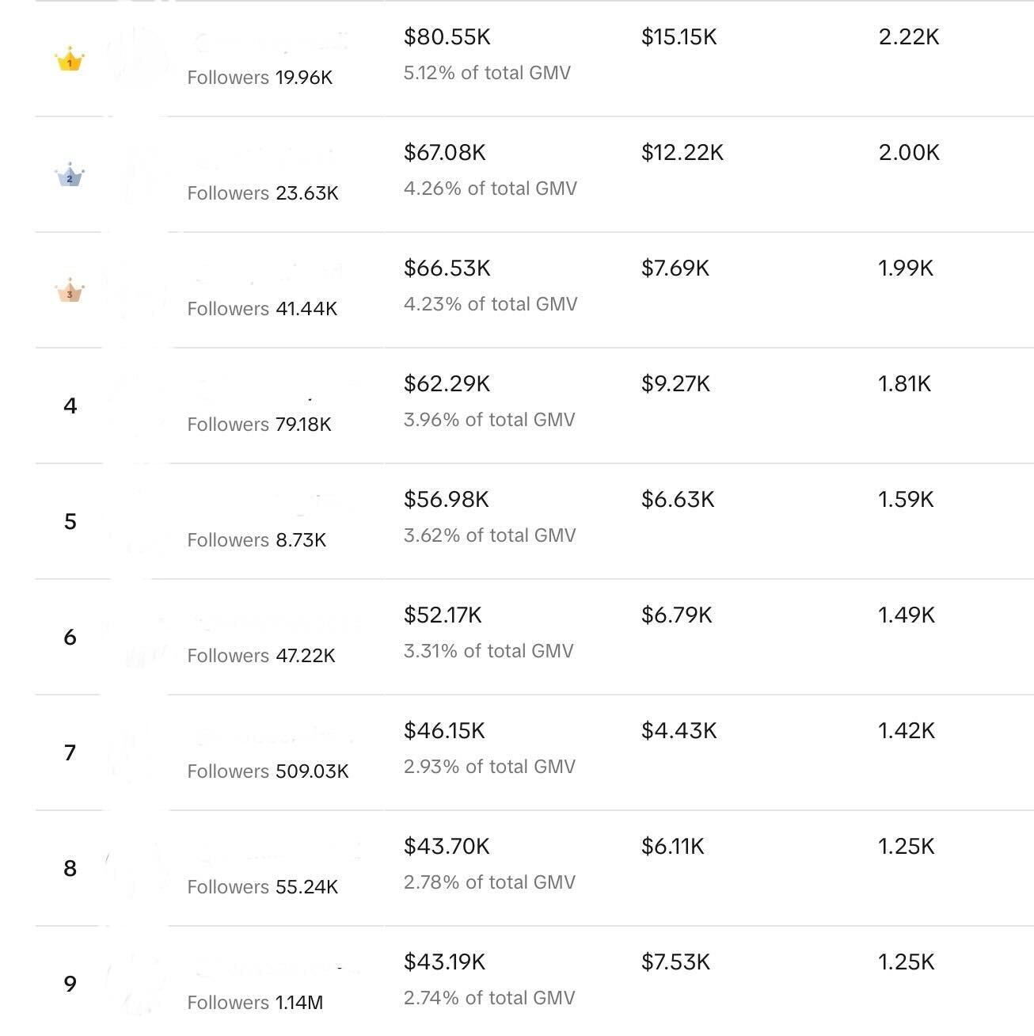This screenshot has height=1036, width=1034.
Task: Click the silver rank 2 crown icon
Action: [x=70, y=175]
